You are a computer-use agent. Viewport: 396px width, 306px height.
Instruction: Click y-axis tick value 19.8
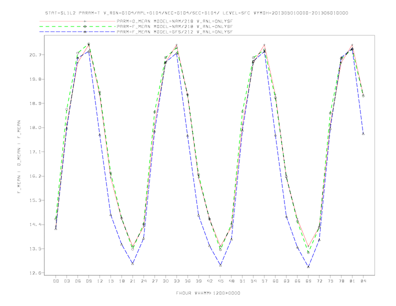click(x=34, y=79)
